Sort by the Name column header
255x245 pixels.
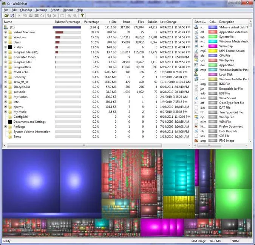(x=8, y=22)
